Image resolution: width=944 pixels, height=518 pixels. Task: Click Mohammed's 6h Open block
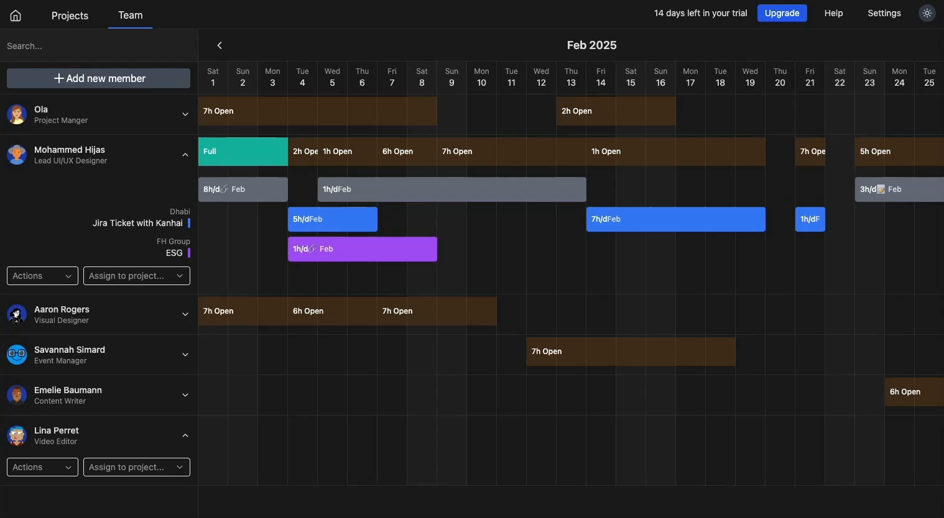click(x=407, y=152)
